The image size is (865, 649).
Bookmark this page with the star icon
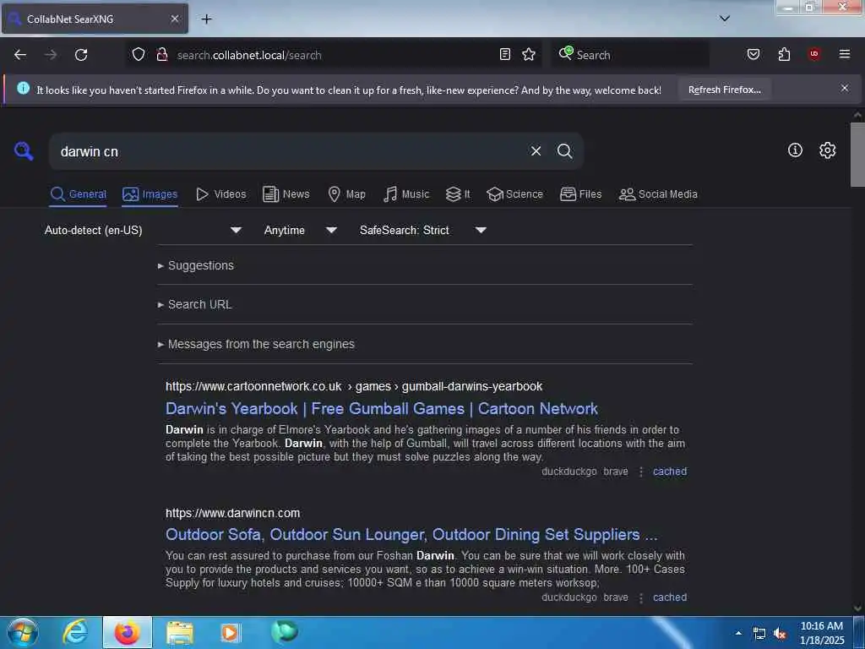point(529,54)
